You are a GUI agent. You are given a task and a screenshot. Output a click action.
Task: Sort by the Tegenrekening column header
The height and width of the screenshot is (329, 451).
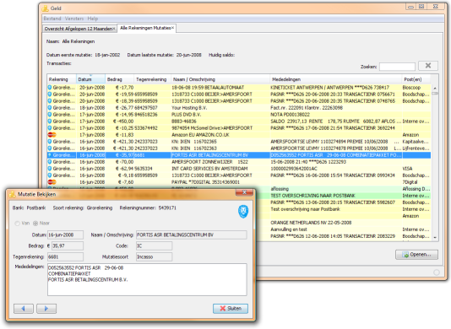click(x=152, y=79)
